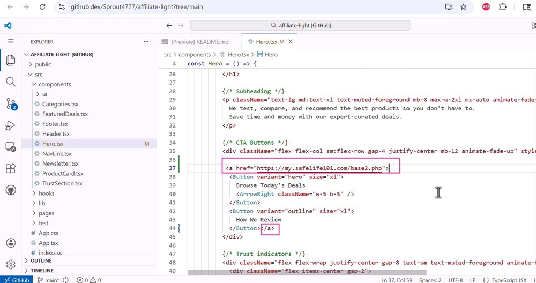
Task: Show errors and warnings count in status bar
Action: (89, 280)
